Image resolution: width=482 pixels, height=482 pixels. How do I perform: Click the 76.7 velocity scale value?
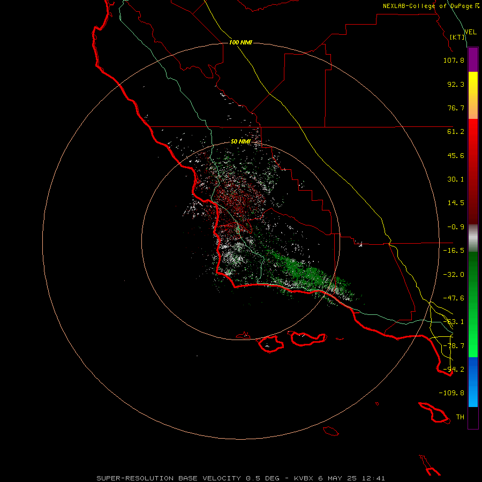tap(456, 108)
